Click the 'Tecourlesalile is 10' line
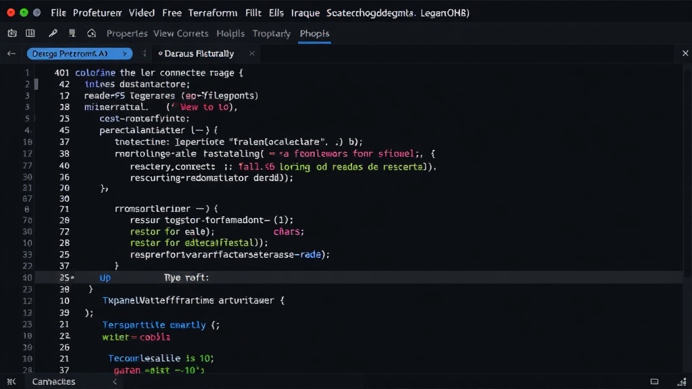Viewport: 692px width, 389px height. click(x=161, y=358)
